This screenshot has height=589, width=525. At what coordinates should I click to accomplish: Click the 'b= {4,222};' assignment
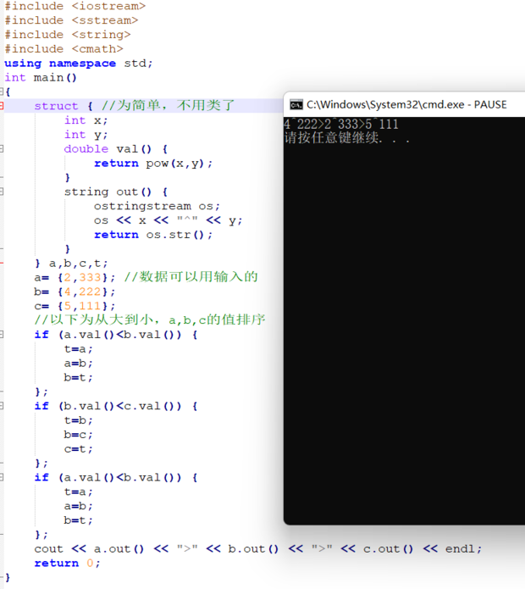(75, 292)
